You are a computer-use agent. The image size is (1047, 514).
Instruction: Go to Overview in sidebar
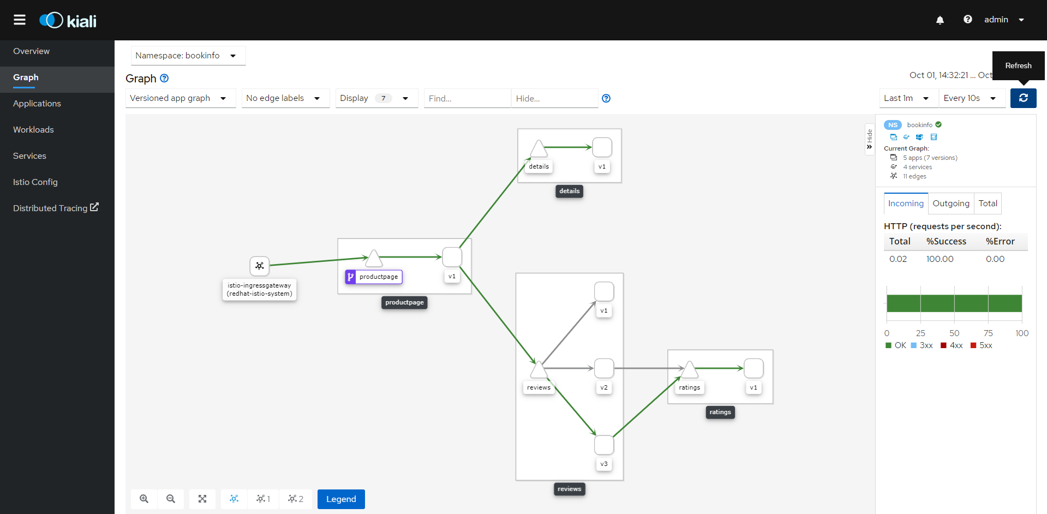pyautogui.click(x=57, y=51)
